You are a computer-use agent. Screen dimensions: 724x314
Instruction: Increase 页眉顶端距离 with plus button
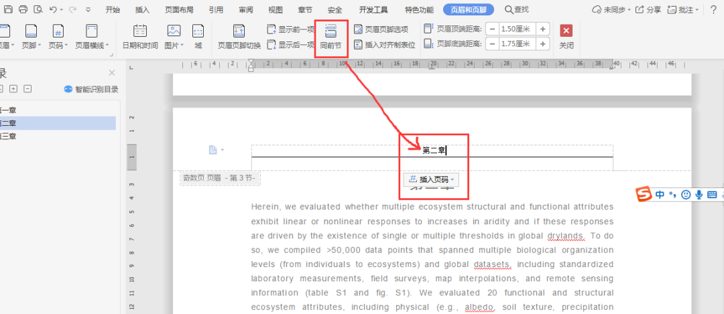click(x=542, y=29)
